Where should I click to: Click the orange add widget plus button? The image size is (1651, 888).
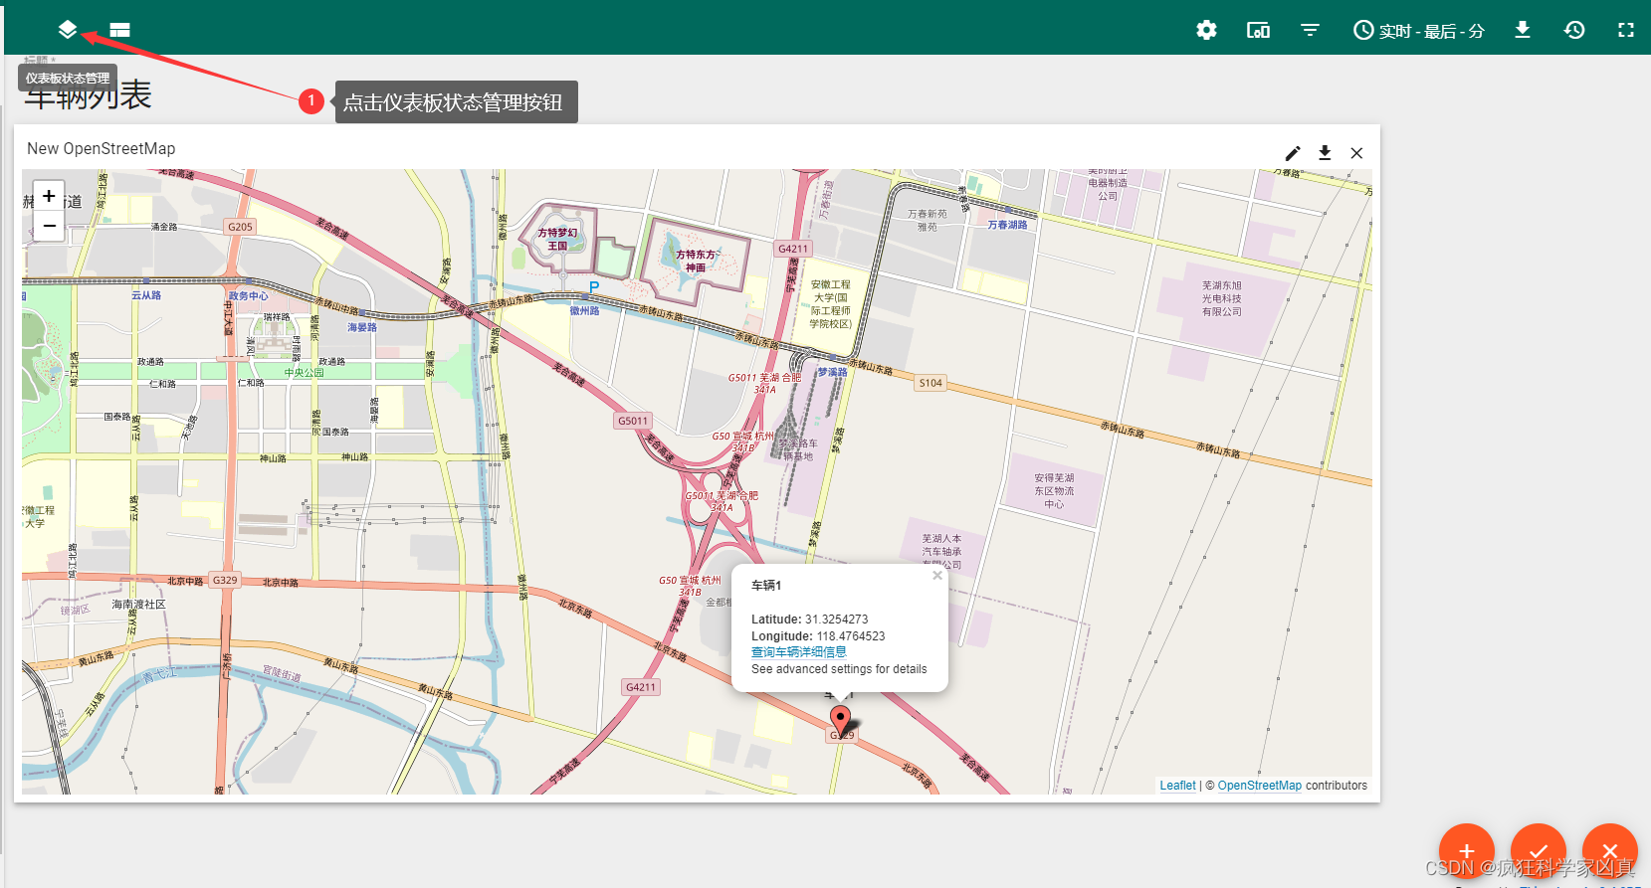(1466, 851)
